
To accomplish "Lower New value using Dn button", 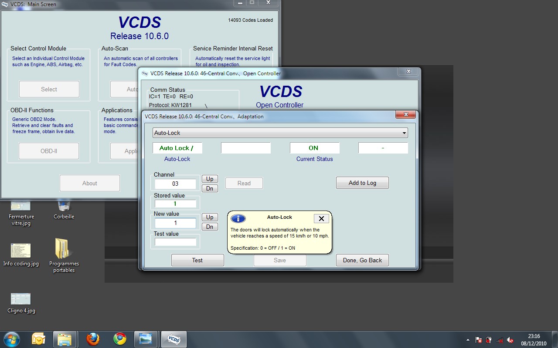I will point(210,227).
